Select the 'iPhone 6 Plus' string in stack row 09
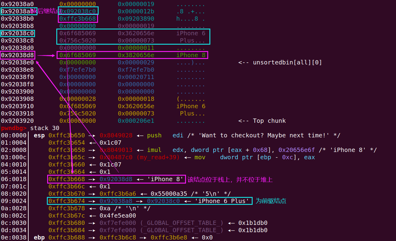 point(222,201)
